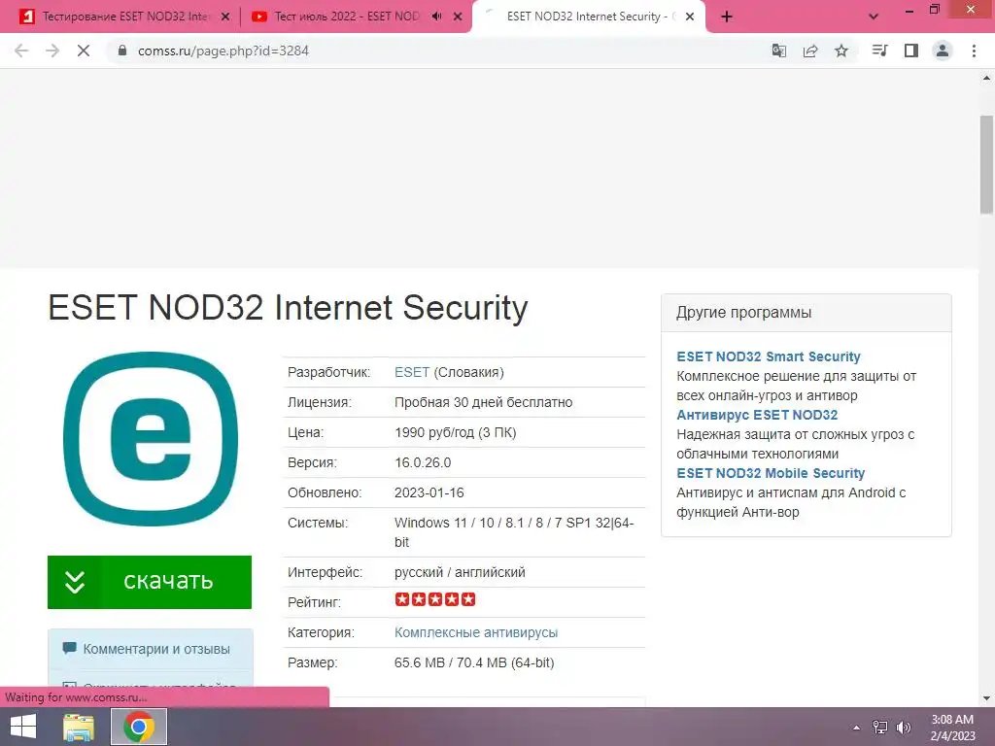
Task: Click the address bar URL
Action: click(x=223, y=51)
